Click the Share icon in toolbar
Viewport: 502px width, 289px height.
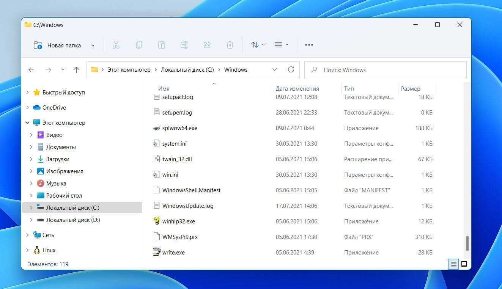pos(207,45)
